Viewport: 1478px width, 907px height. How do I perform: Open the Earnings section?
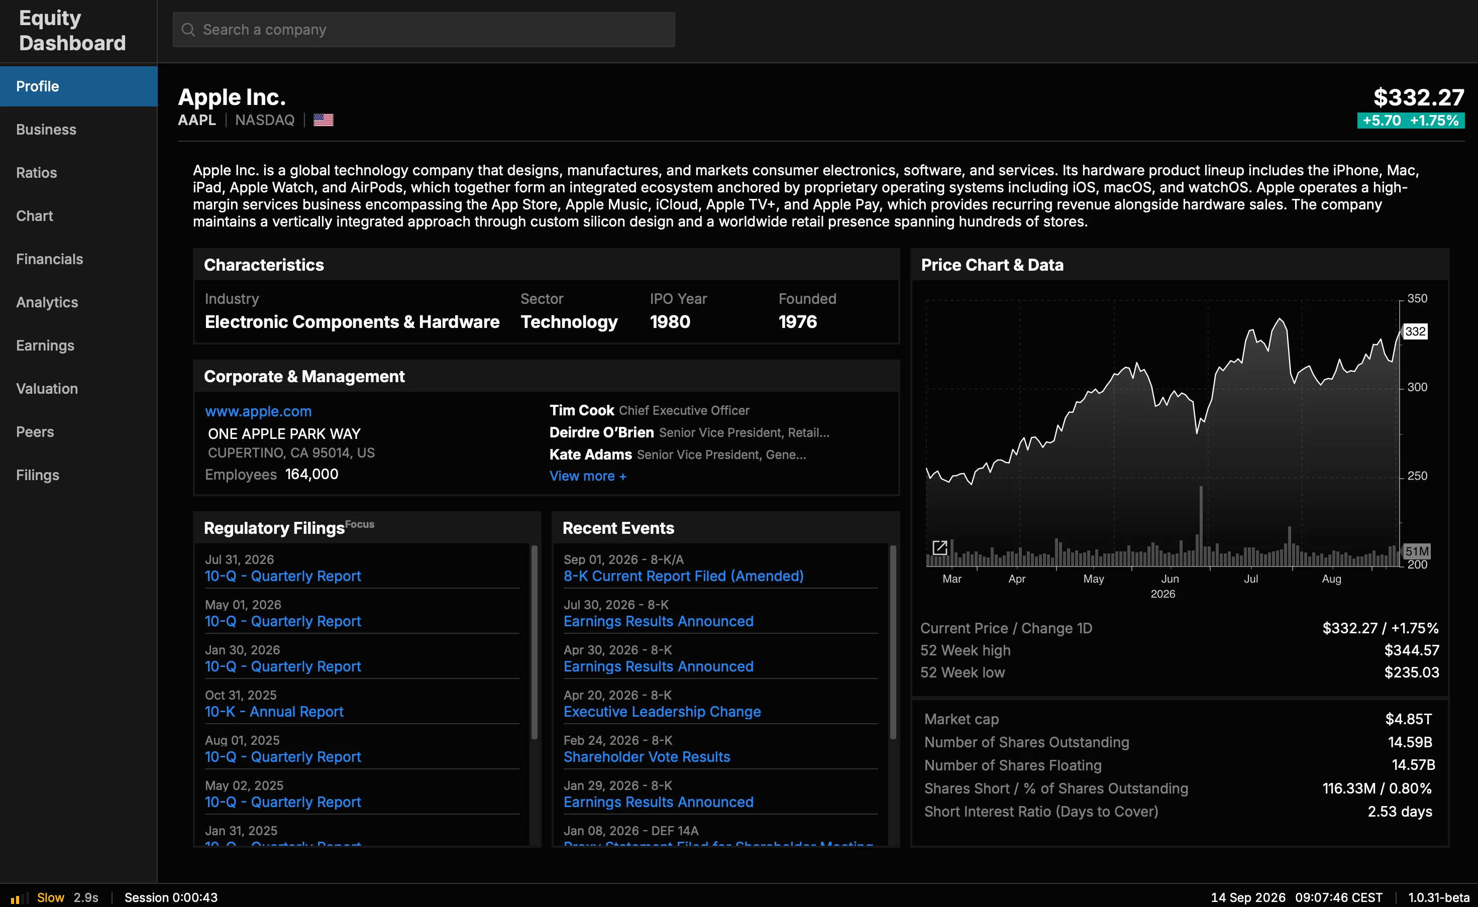78,346
